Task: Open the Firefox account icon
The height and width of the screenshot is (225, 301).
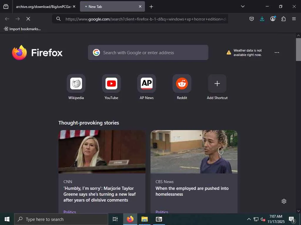Action: tap(273, 19)
